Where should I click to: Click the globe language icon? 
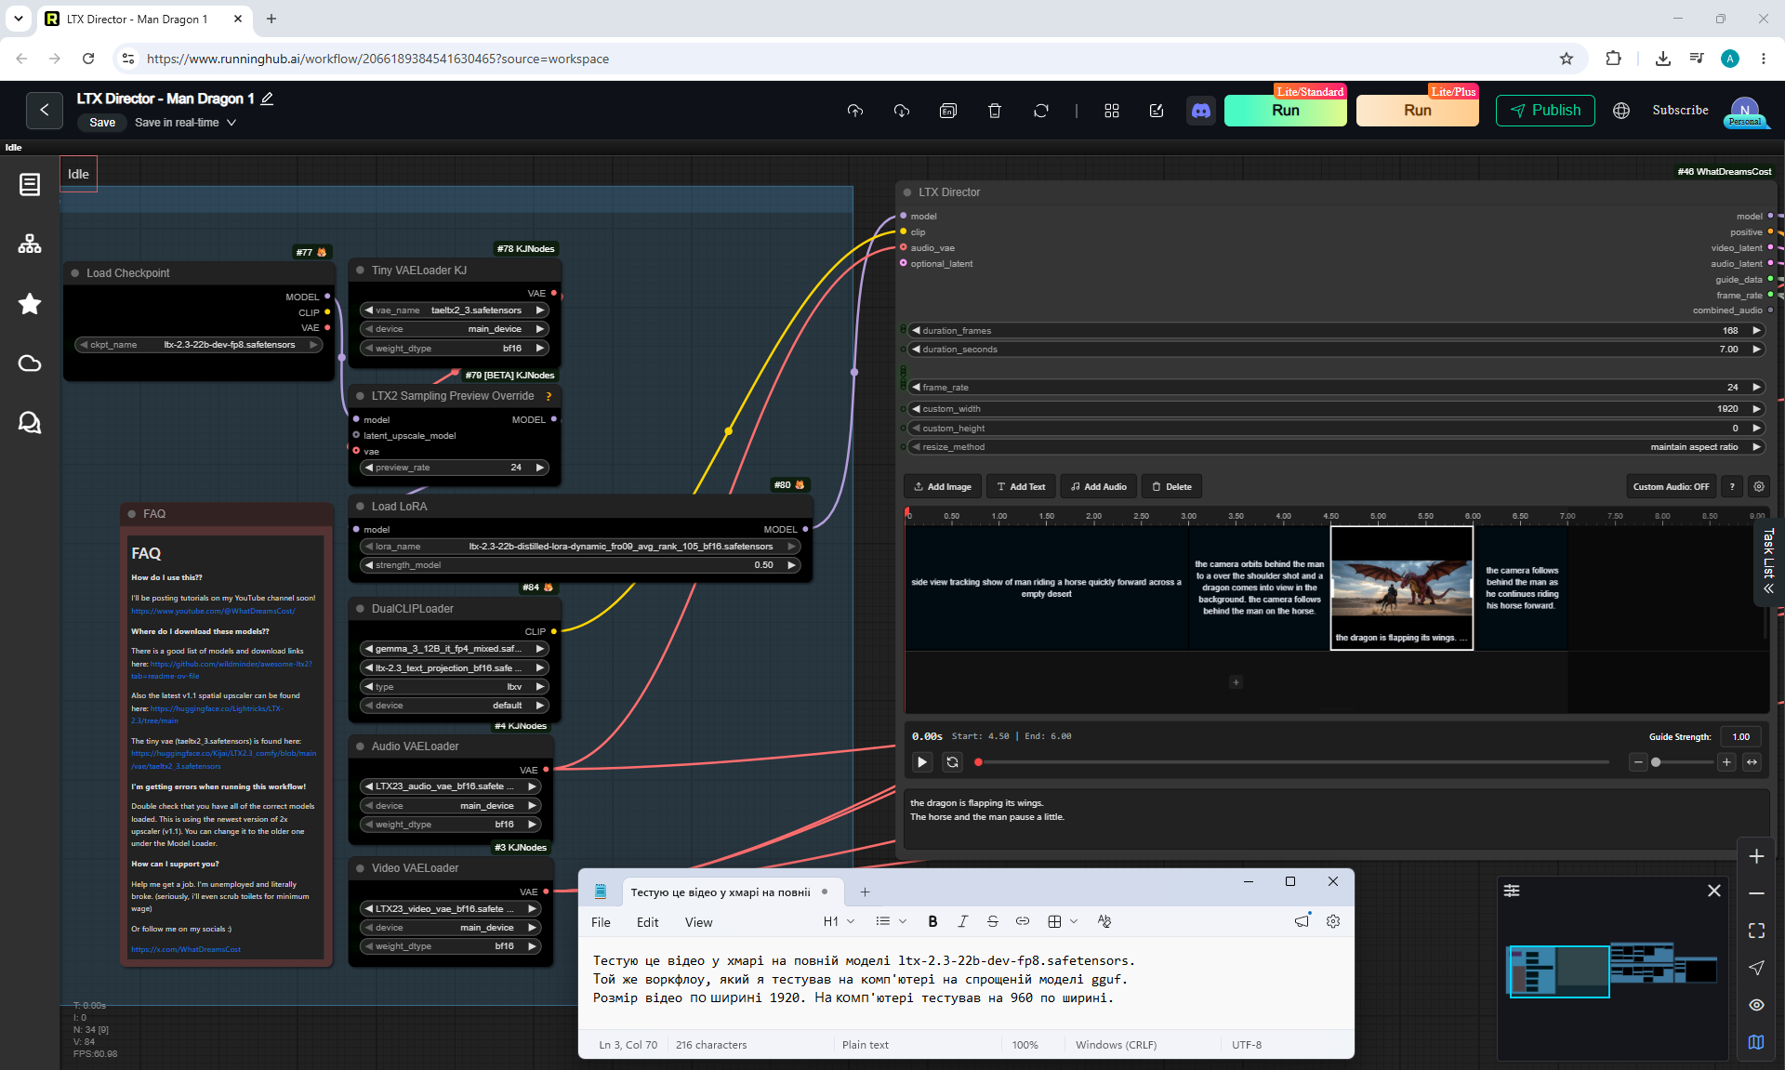(1621, 111)
